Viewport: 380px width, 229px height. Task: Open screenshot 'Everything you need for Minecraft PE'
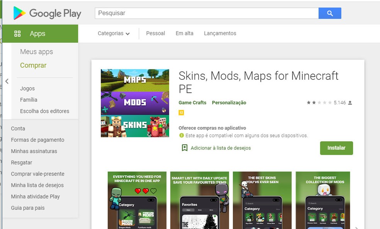point(137,200)
